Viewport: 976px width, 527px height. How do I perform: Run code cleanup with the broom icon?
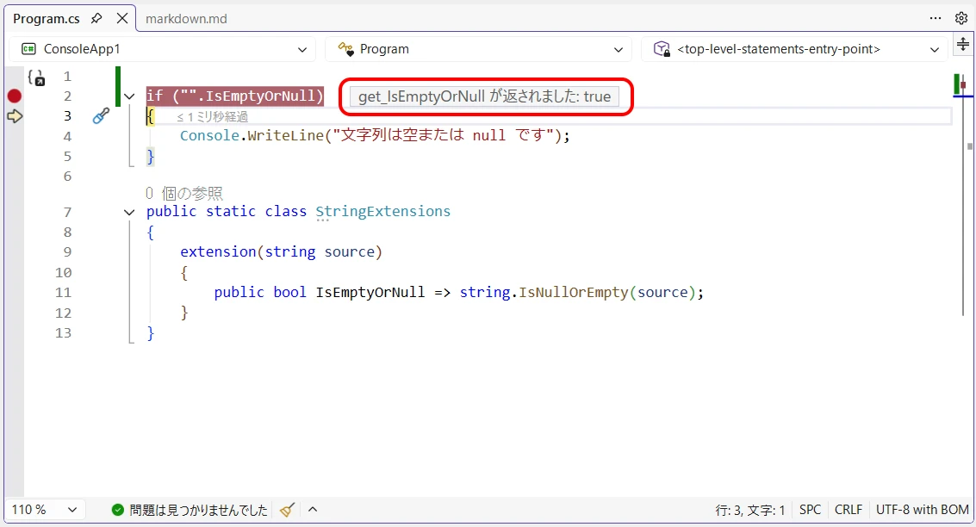click(288, 510)
